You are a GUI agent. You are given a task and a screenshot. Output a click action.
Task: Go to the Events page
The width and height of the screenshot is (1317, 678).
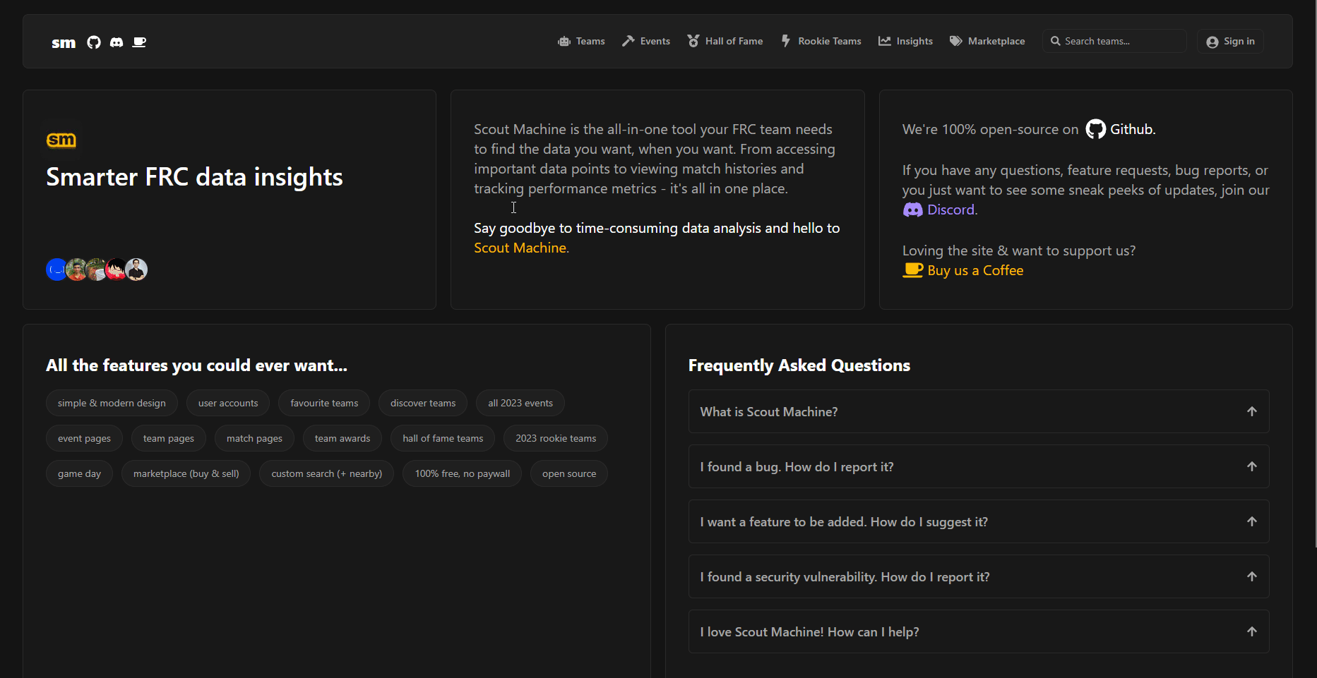point(646,42)
